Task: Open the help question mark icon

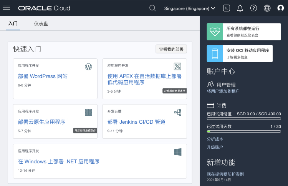Action: (x=253, y=8)
